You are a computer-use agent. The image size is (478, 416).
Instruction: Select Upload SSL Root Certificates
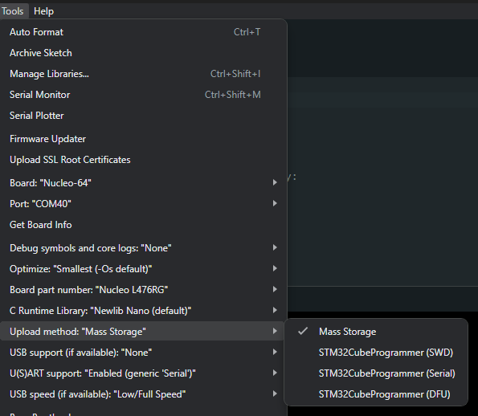point(143,160)
